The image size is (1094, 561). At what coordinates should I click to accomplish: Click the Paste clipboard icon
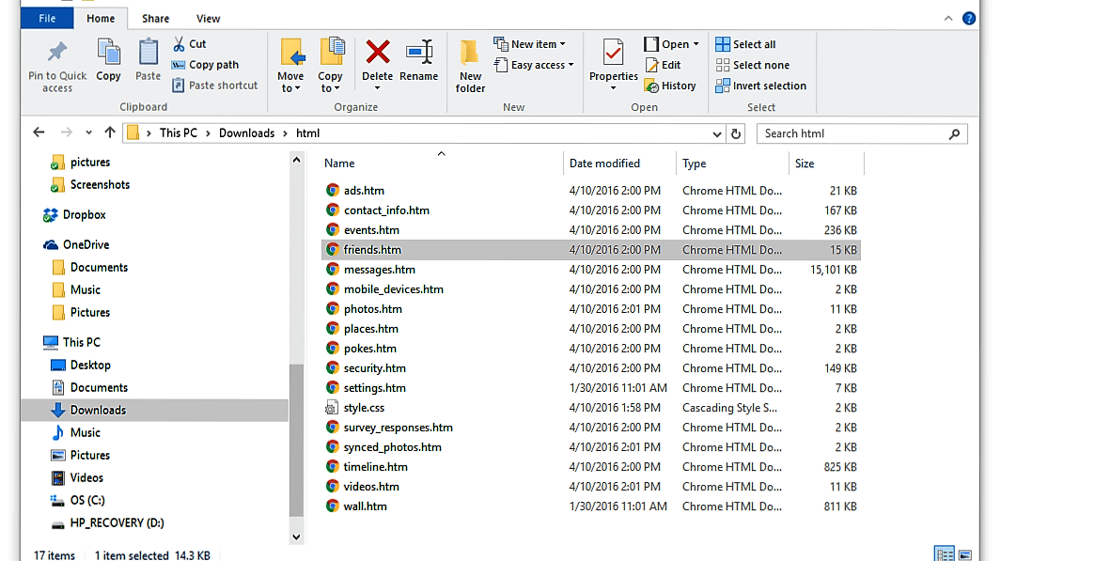pos(148,53)
